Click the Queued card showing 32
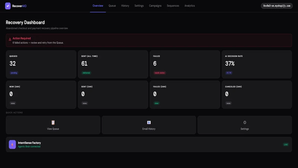298x168 pixels. coord(41,64)
